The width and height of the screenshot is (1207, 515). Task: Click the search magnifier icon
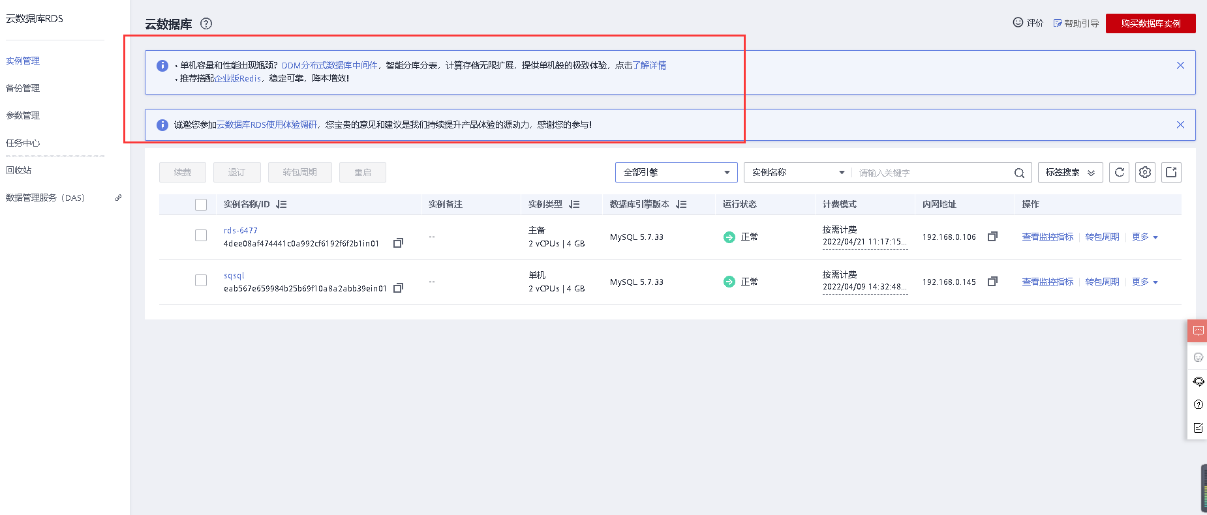click(1019, 173)
